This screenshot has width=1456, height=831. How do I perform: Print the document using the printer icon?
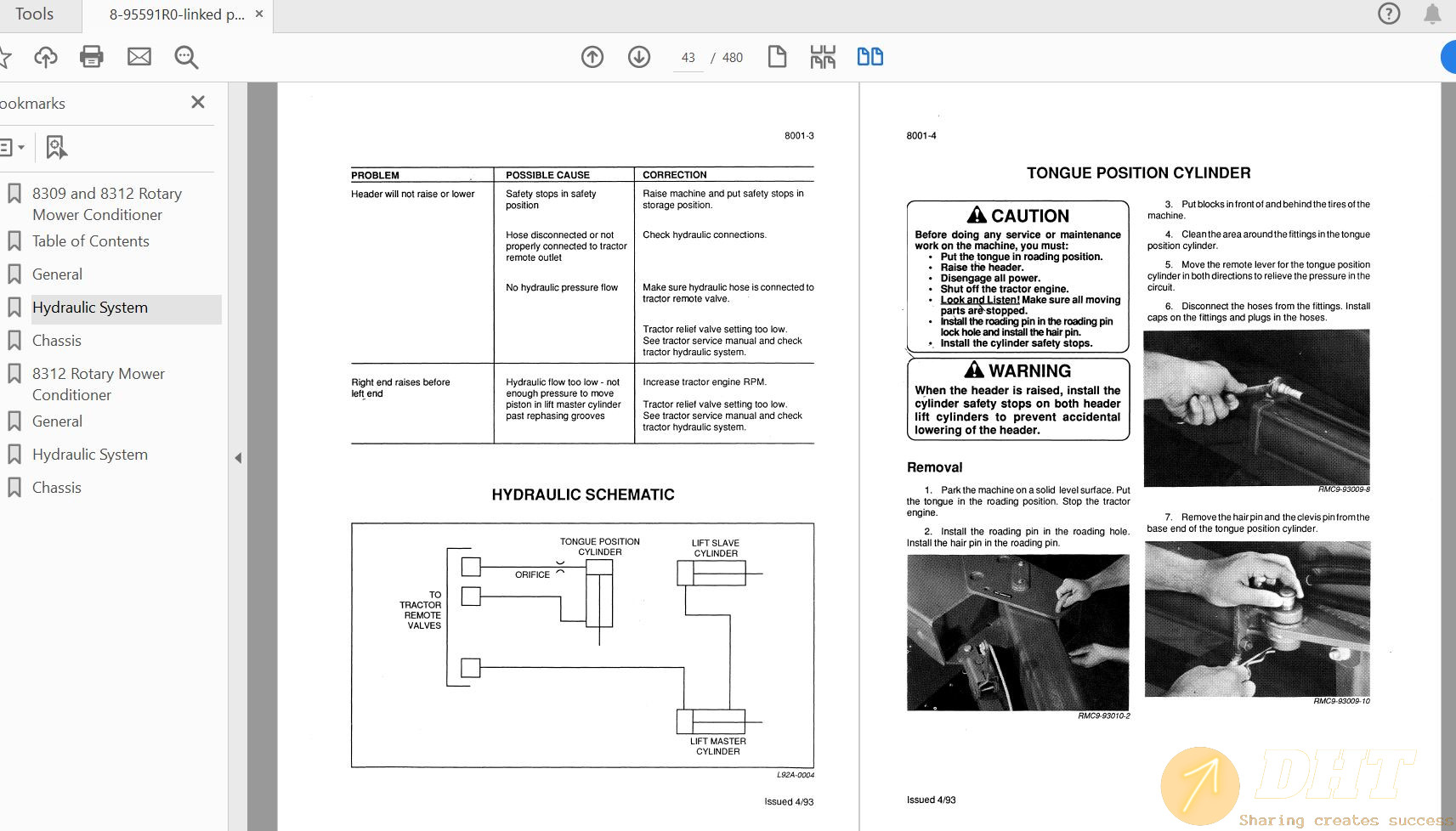(x=91, y=57)
